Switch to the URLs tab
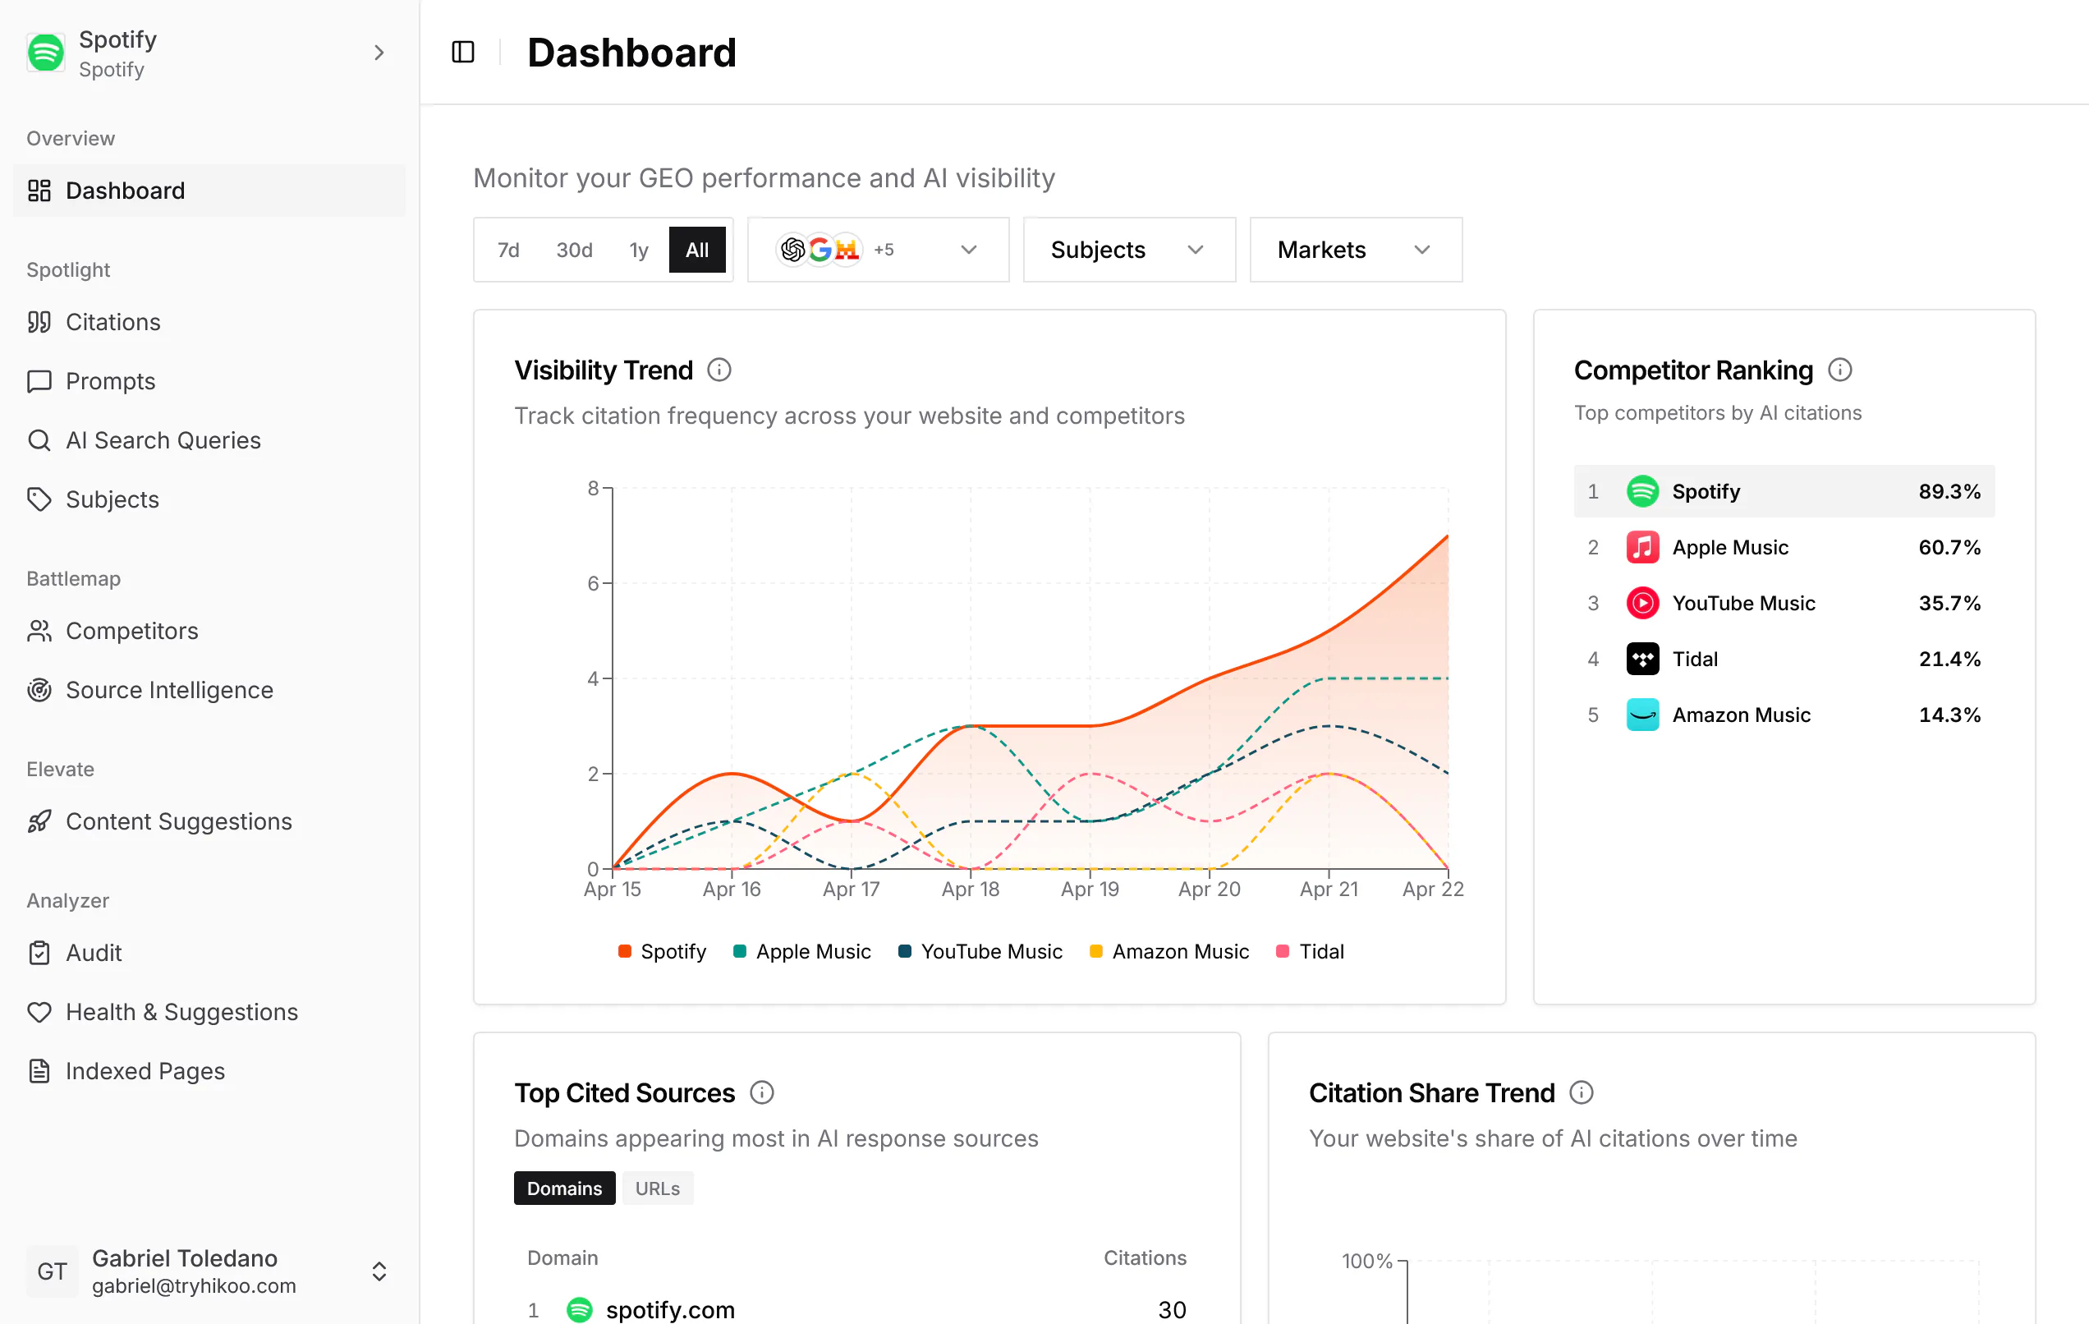The image size is (2089, 1324). click(658, 1188)
